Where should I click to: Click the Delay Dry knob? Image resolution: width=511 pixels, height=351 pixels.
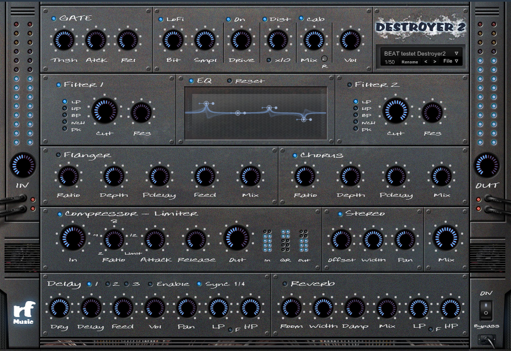(60, 307)
